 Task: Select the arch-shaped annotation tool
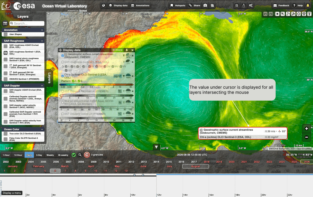pos(304,14)
